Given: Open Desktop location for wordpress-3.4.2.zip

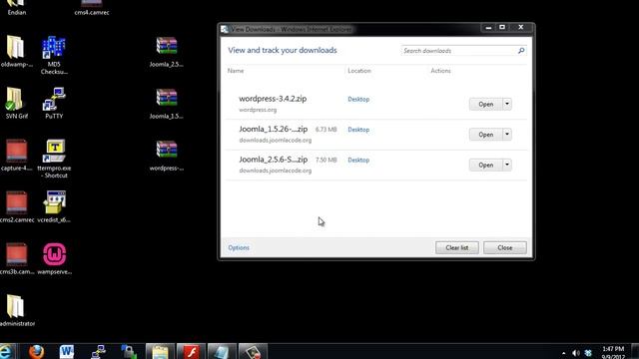Looking at the screenshot, I should (358, 99).
